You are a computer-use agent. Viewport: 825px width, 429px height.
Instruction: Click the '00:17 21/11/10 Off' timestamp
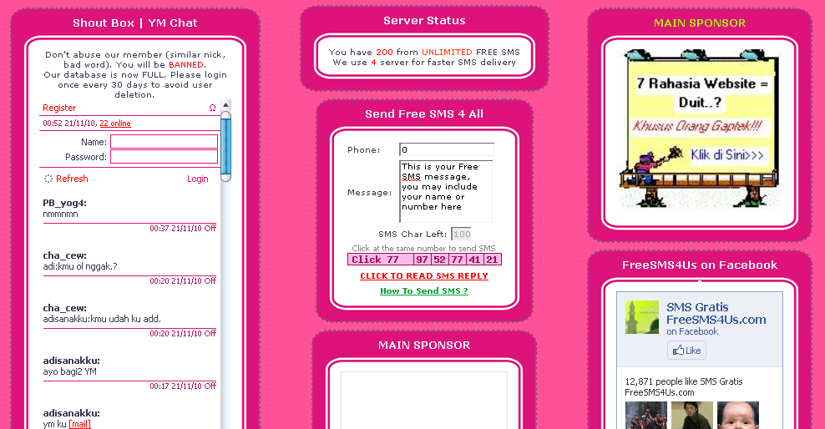click(183, 386)
